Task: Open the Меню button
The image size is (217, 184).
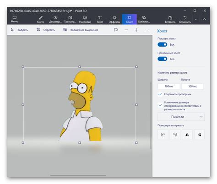Action: point(15,19)
